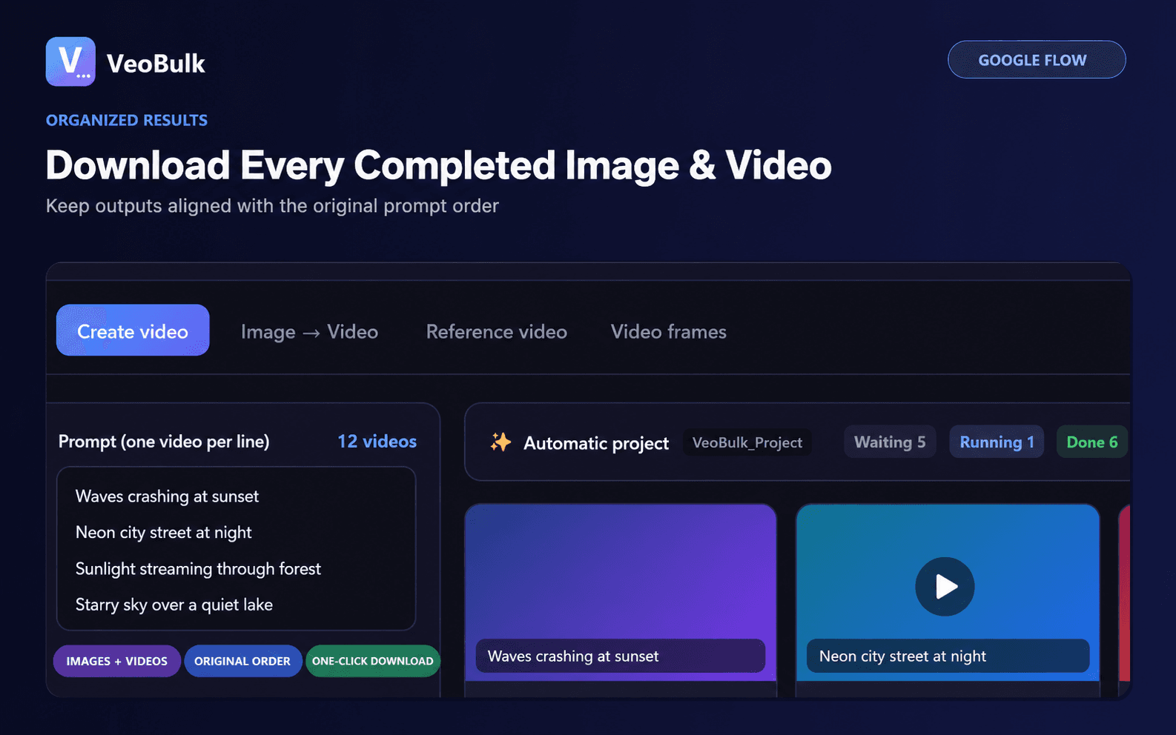The width and height of the screenshot is (1176, 735).
Task: Click the prompt line Neon city street at night
Action: [164, 533]
